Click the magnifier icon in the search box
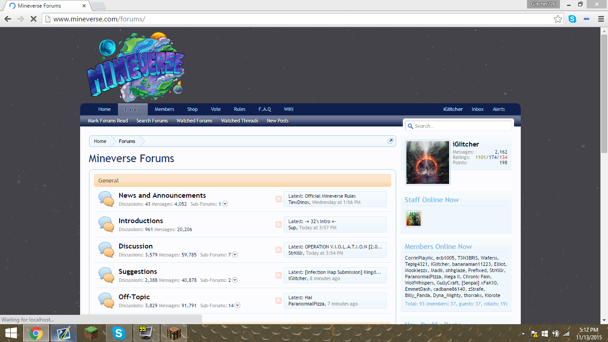The height and width of the screenshot is (342, 608). click(410, 126)
